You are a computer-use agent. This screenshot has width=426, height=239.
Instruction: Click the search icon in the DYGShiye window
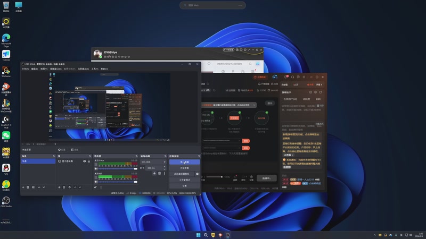coord(250,64)
